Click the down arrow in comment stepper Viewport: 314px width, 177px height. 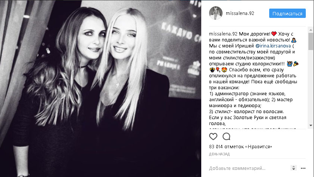293,170
